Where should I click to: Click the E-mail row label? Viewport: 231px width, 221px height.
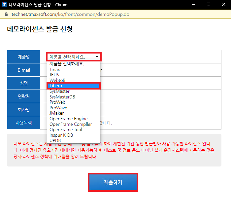[24, 70]
